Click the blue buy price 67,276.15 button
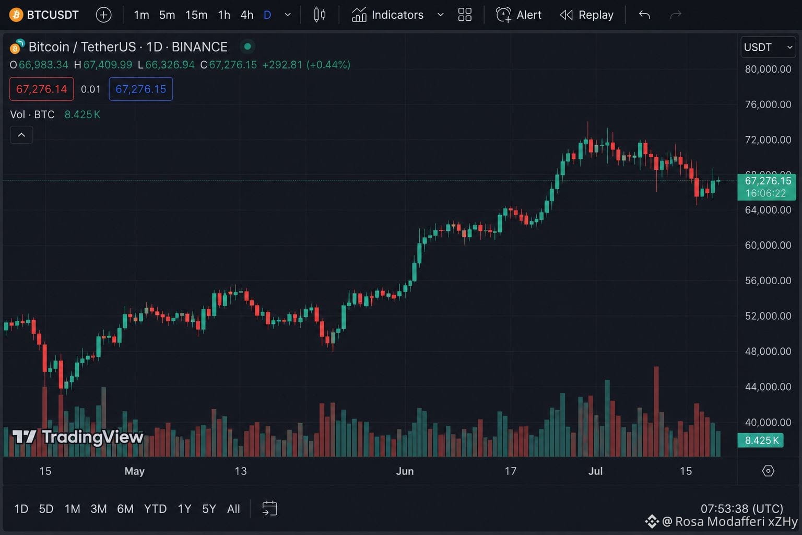 pyautogui.click(x=141, y=89)
